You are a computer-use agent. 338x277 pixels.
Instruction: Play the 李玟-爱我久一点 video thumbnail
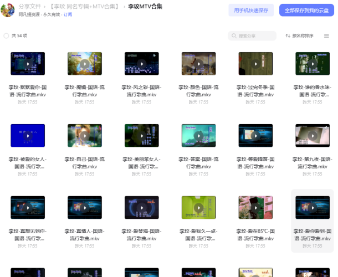(x=198, y=208)
